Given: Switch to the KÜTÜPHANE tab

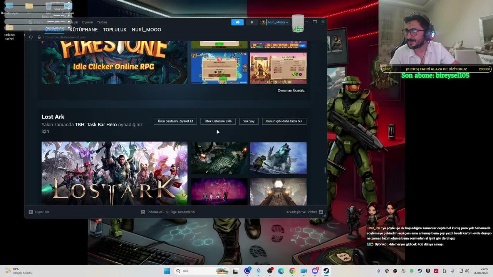Looking at the screenshot, I should 84,30.
